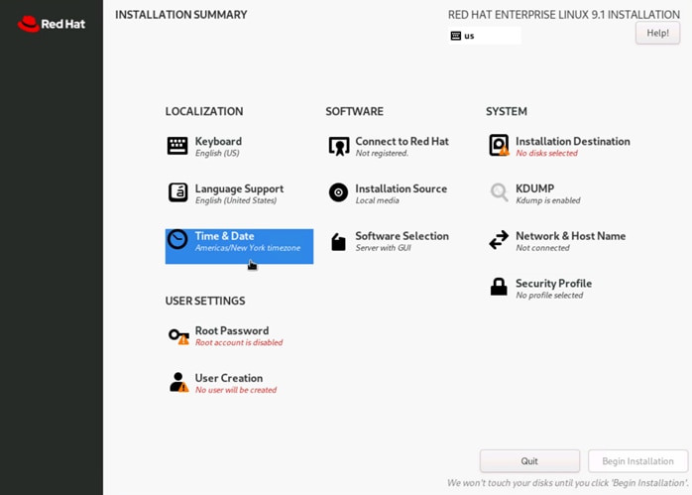The width and height of the screenshot is (692, 495).
Task: Click 'No user will be created' text
Action: coord(236,390)
